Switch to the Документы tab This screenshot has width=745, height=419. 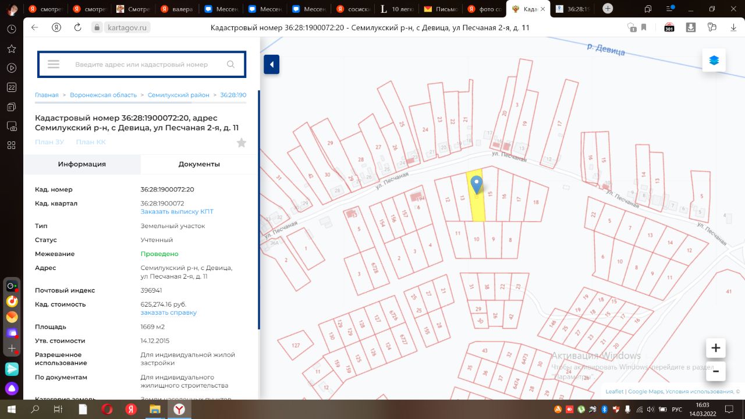pos(199,164)
